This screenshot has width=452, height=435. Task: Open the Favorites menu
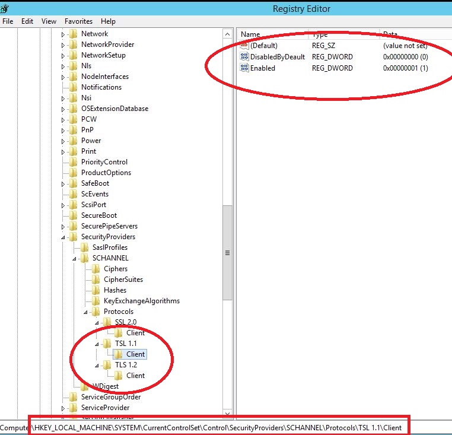[78, 21]
